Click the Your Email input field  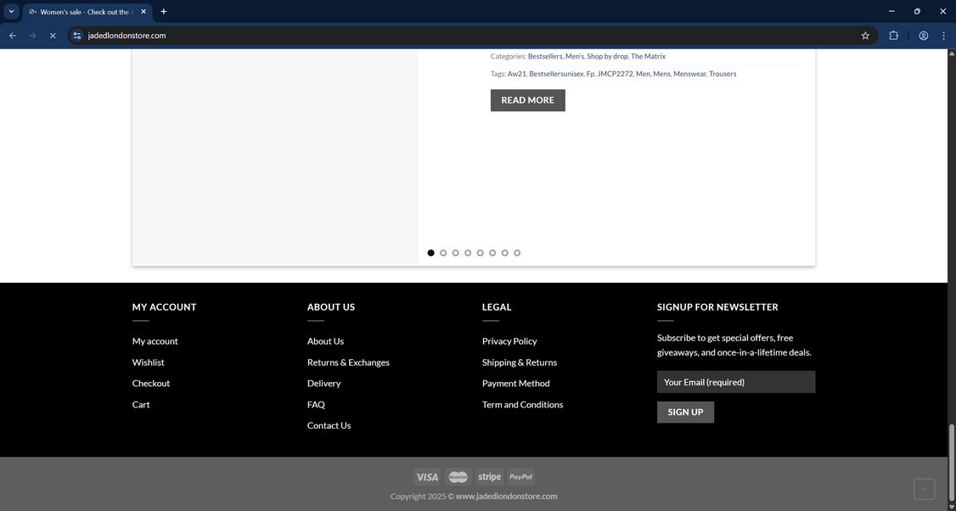pyautogui.click(x=736, y=382)
